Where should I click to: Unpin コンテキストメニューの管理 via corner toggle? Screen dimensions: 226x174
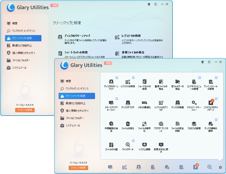click(x=200, y=78)
